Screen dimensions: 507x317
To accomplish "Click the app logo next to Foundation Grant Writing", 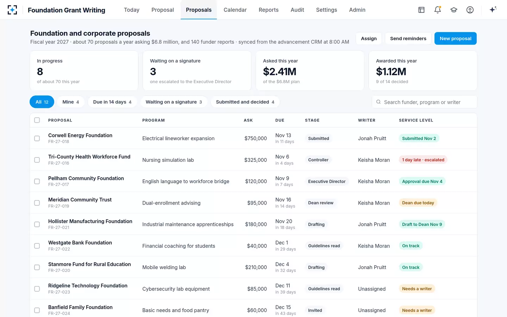I will coord(12,10).
